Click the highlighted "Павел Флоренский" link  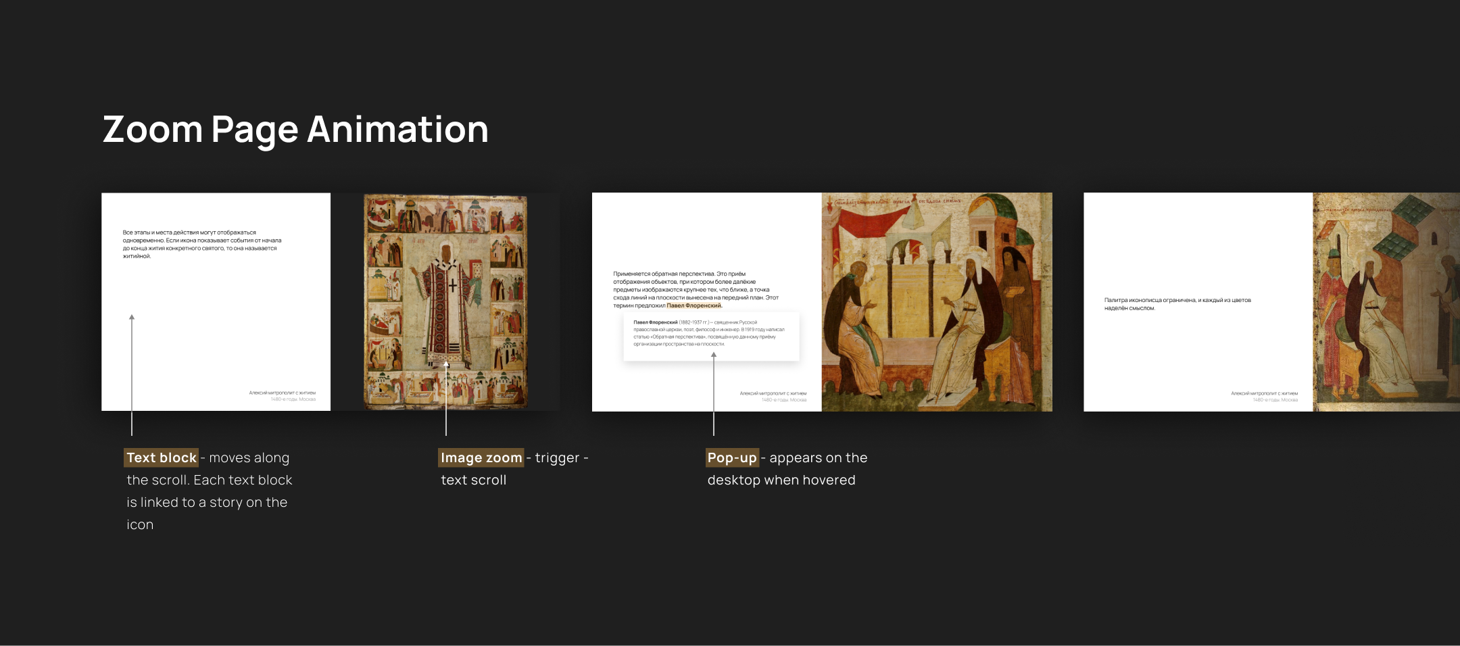click(693, 305)
